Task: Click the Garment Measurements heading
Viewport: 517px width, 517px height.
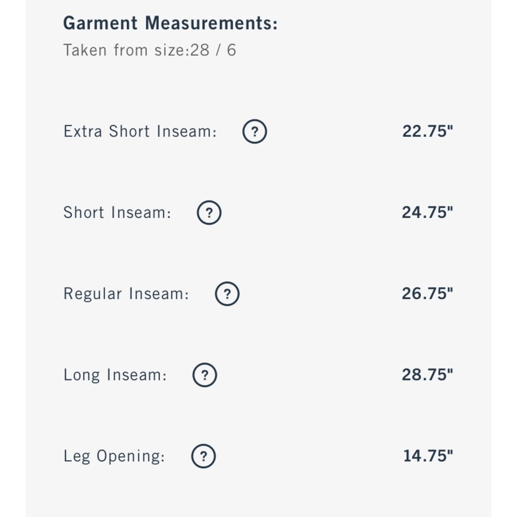Action: click(x=171, y=23)
